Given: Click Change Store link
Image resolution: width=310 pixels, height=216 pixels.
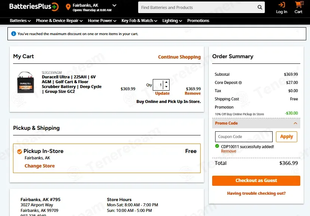Looking at the screenshot, I should pyautogui.click(x=40, y=166).
